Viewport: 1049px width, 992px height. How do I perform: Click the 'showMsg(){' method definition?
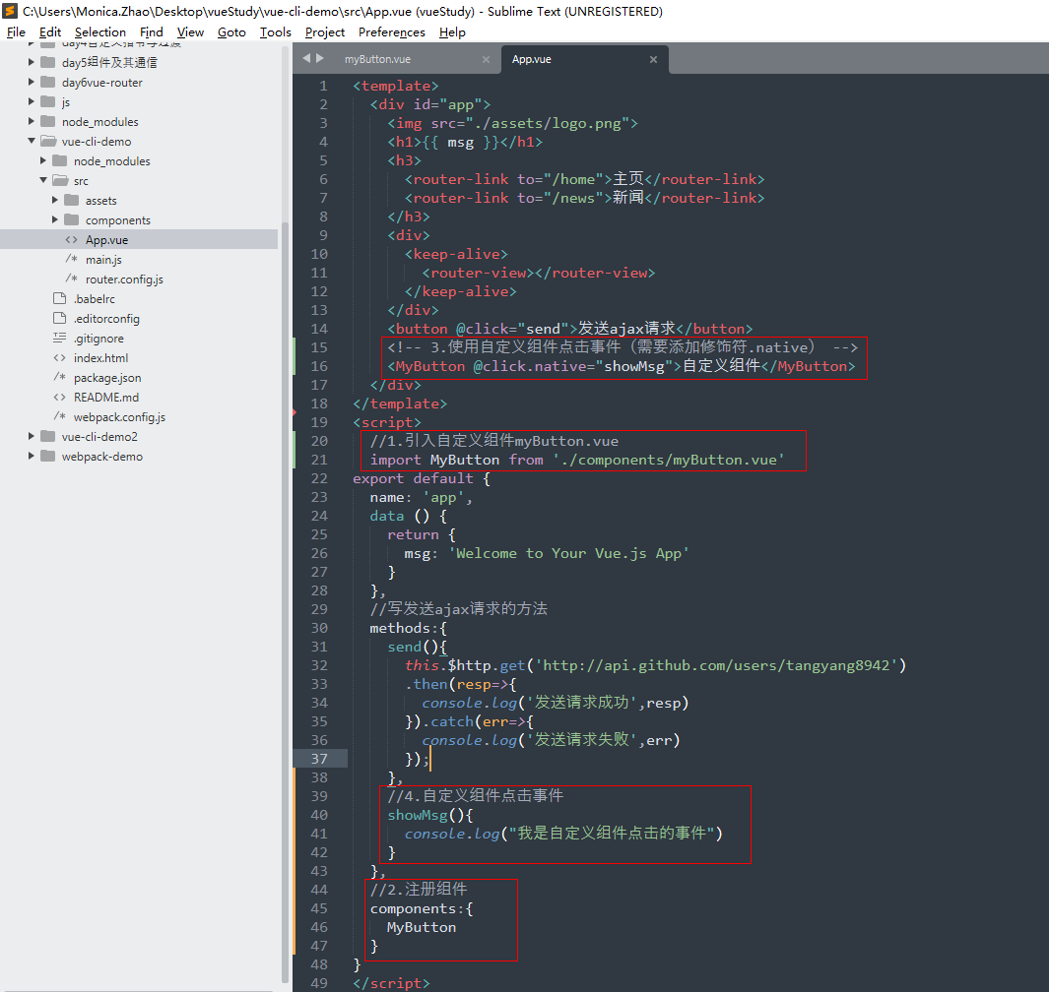pos(430,815)
